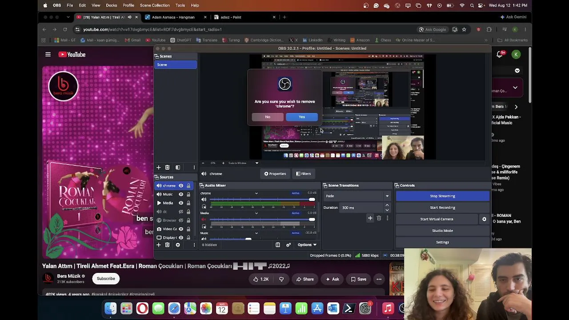
Task: Adjust Media volume slider in Audio Mixer
Action: (262, 220)
